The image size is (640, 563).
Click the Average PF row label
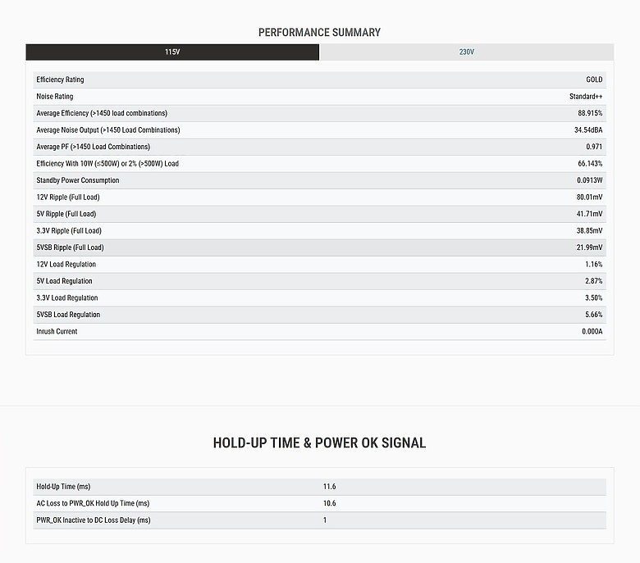tap(93, 147)
